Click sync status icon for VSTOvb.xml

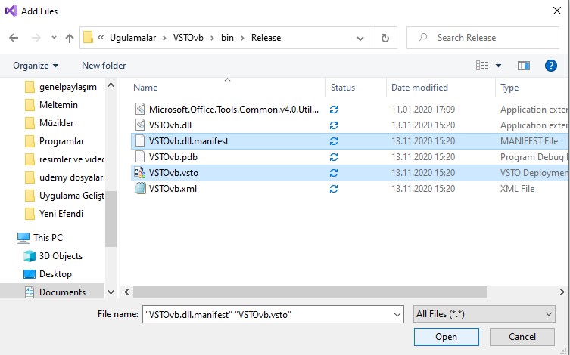tap(334, 189)
